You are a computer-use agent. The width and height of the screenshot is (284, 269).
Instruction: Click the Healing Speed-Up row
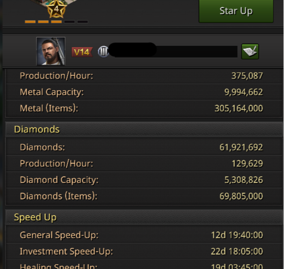[x=141, y=266]
